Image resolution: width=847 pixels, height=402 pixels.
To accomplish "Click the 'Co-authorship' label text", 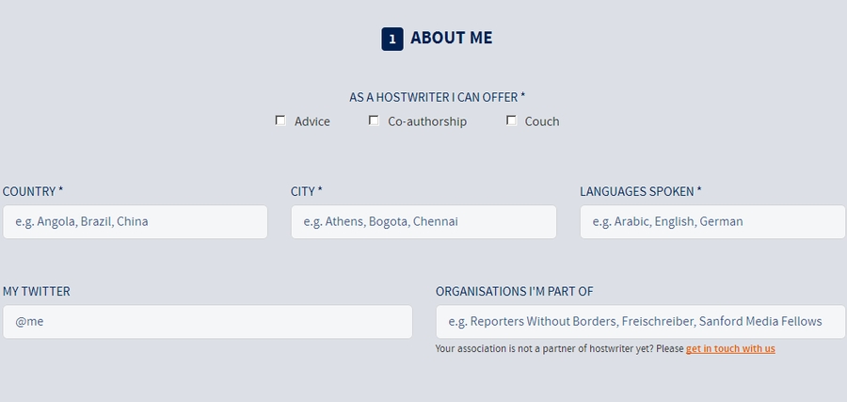I will coord(427,121).
